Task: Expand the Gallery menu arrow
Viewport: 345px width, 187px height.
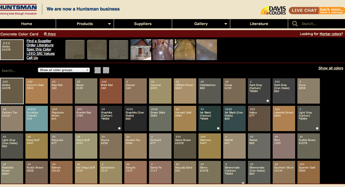Action: click(225, 24)
